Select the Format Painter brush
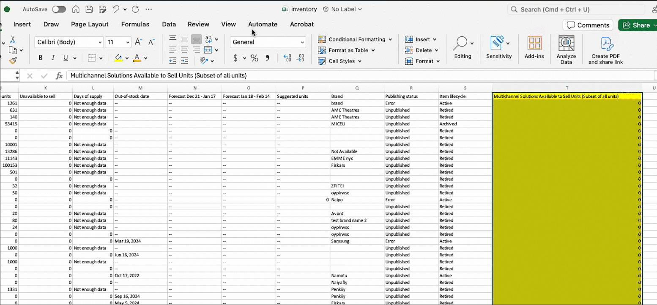657x305 pixels. pyautogui.click(x=13, y=61)
